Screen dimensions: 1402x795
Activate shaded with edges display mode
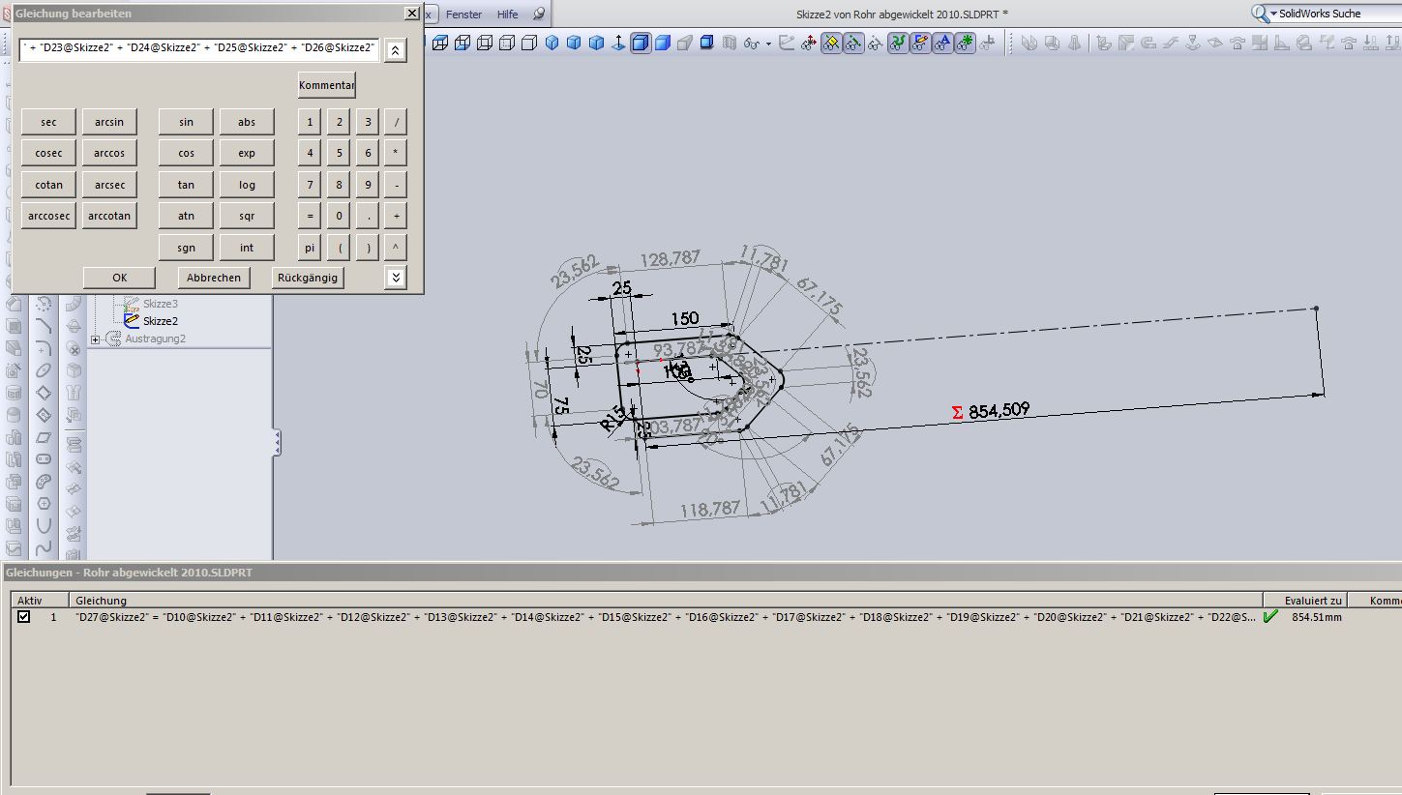point(641,43)
